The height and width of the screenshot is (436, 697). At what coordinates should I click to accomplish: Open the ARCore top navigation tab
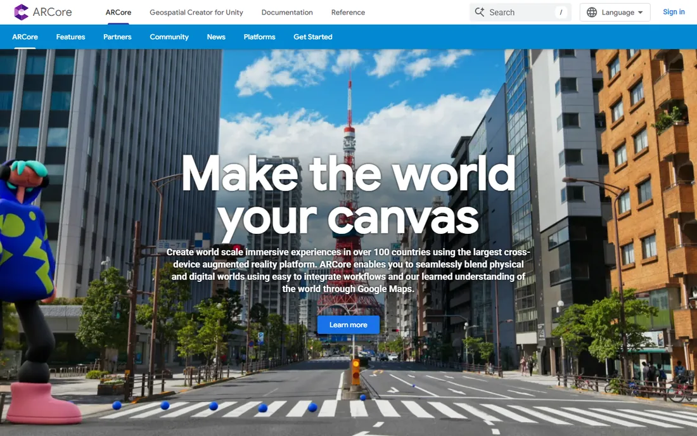[x=118, y=13]
